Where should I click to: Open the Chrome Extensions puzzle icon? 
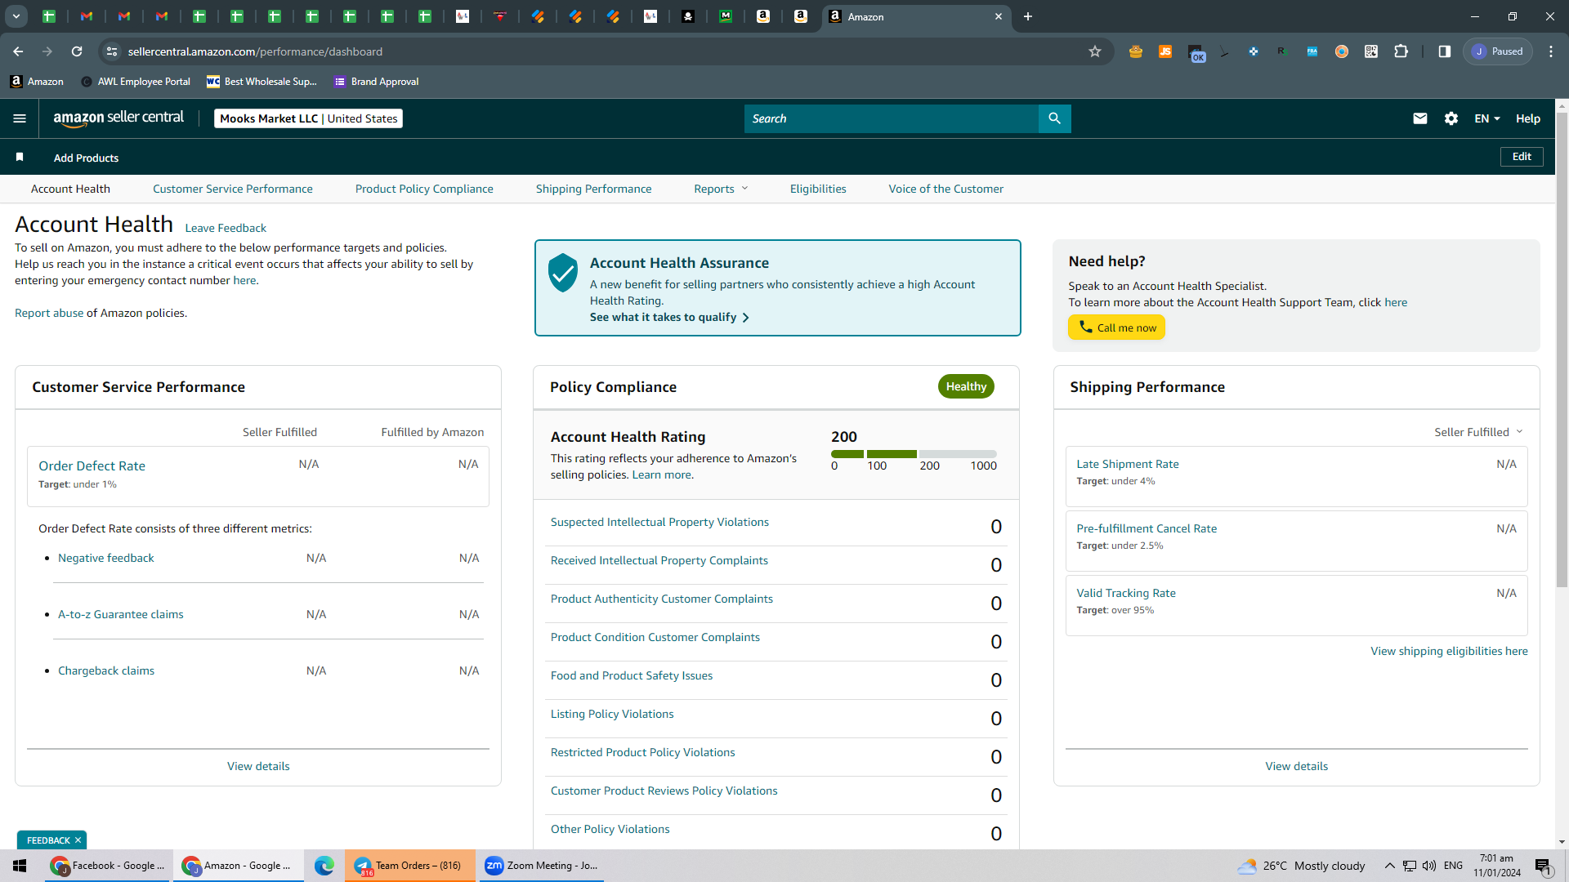pos(1401,51)
